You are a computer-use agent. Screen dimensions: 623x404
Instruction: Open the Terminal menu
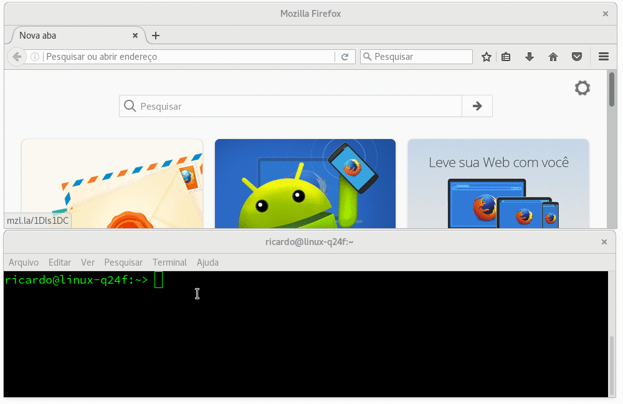click(x=169, y=262)
